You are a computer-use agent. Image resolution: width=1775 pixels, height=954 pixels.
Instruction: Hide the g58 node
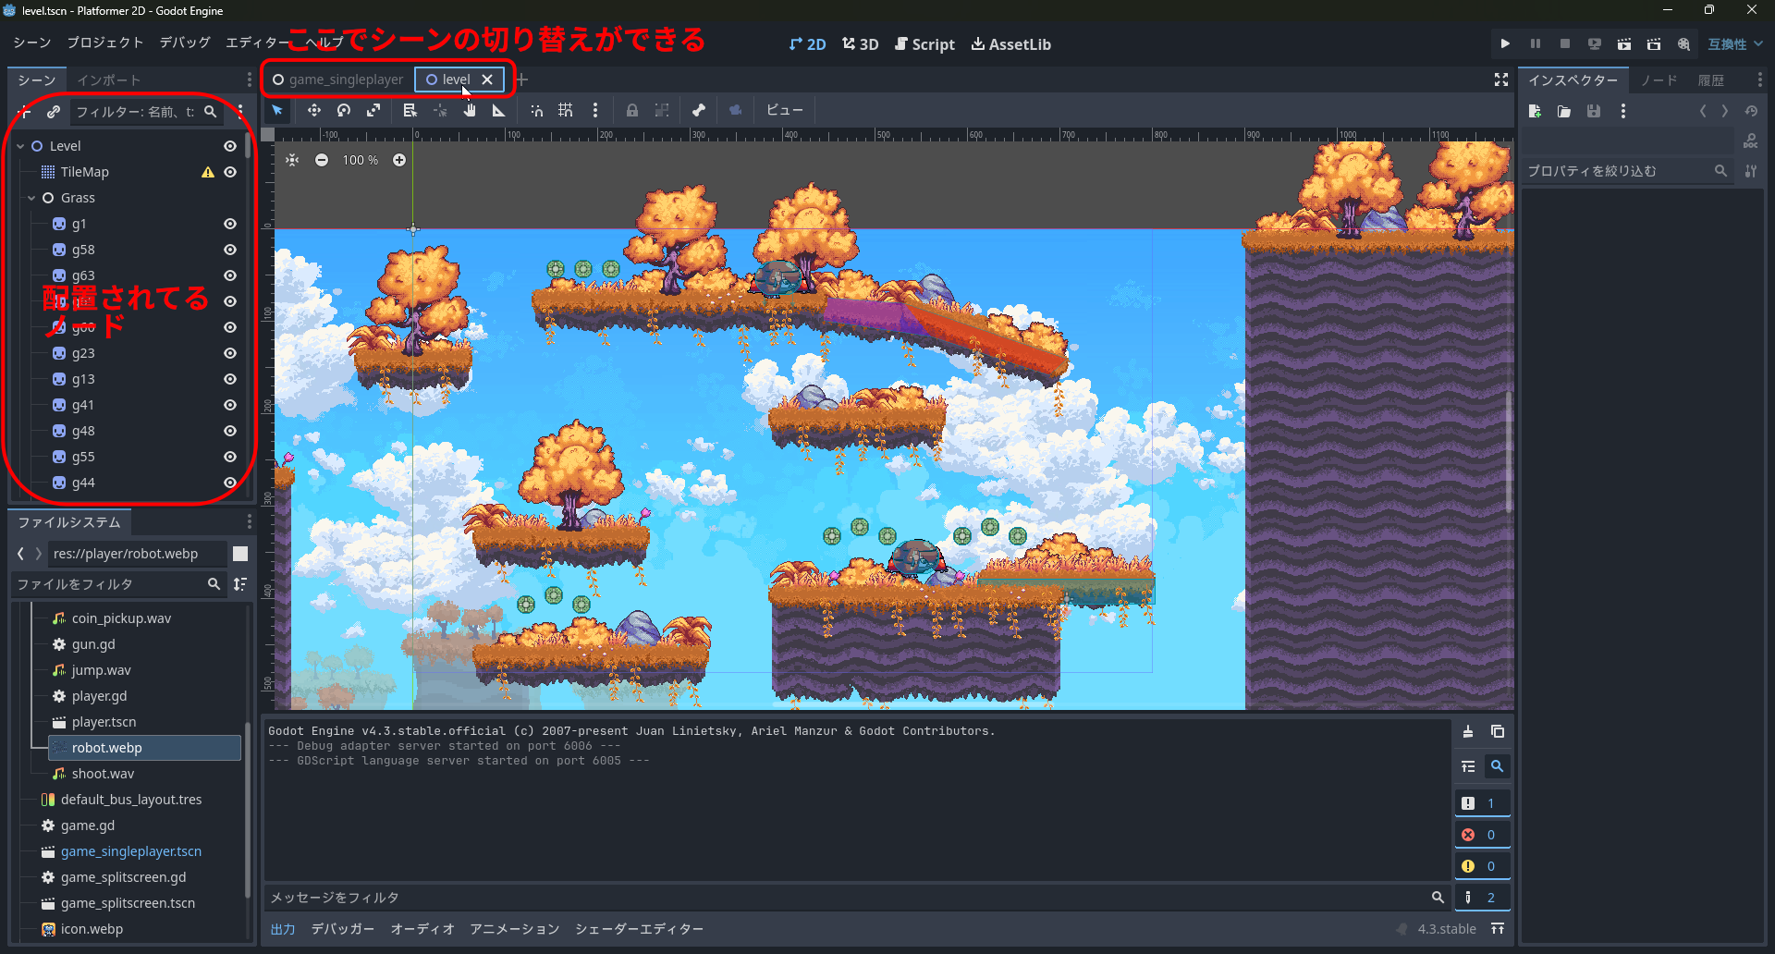pyautogui.click(x=230, y=250)
